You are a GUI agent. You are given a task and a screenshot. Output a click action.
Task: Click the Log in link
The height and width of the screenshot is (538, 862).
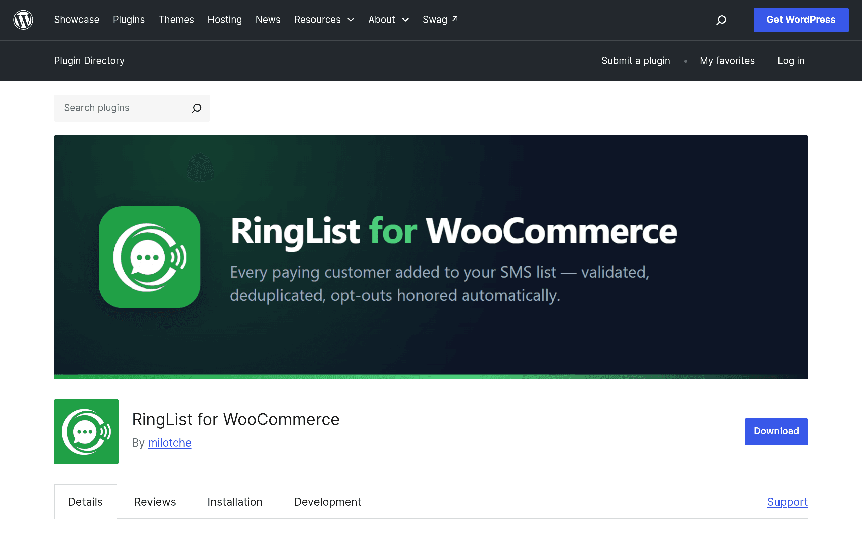point(791,61)
